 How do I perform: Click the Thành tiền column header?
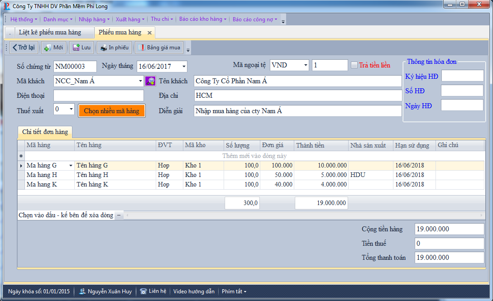coord(321,145)
